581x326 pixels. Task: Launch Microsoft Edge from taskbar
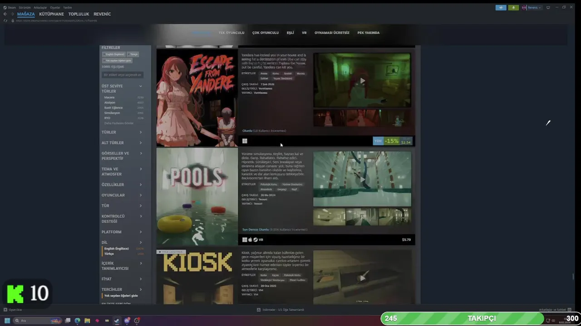pos(78,321)
